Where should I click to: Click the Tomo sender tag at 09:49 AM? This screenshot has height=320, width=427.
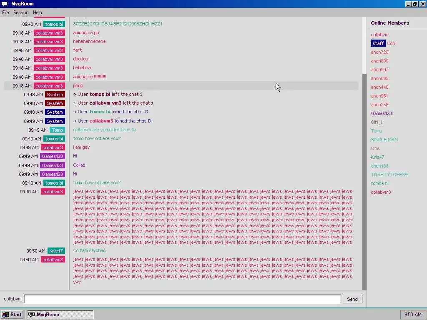coord(57,130)
